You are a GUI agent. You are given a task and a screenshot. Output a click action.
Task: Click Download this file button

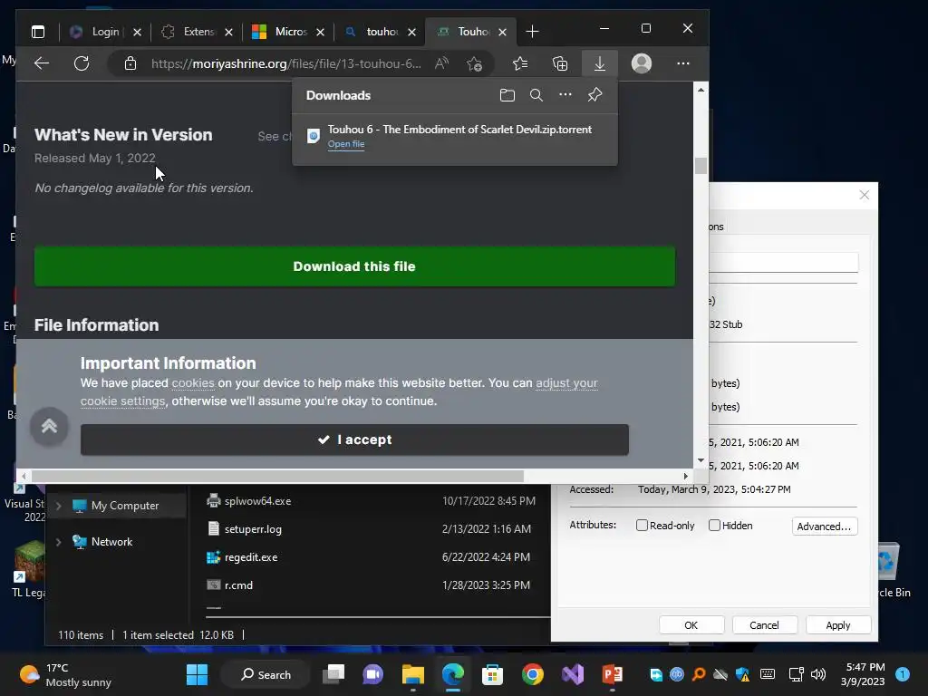pos(354,266)
